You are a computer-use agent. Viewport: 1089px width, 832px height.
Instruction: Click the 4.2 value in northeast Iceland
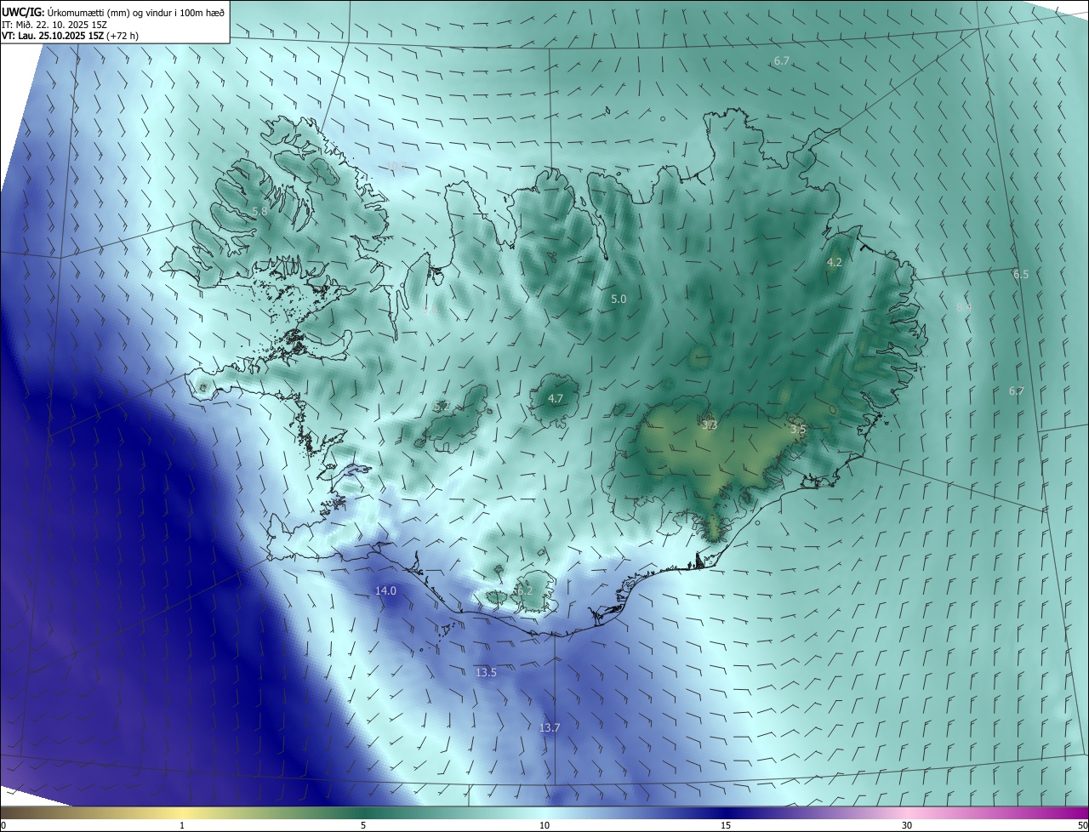[835, 262]
